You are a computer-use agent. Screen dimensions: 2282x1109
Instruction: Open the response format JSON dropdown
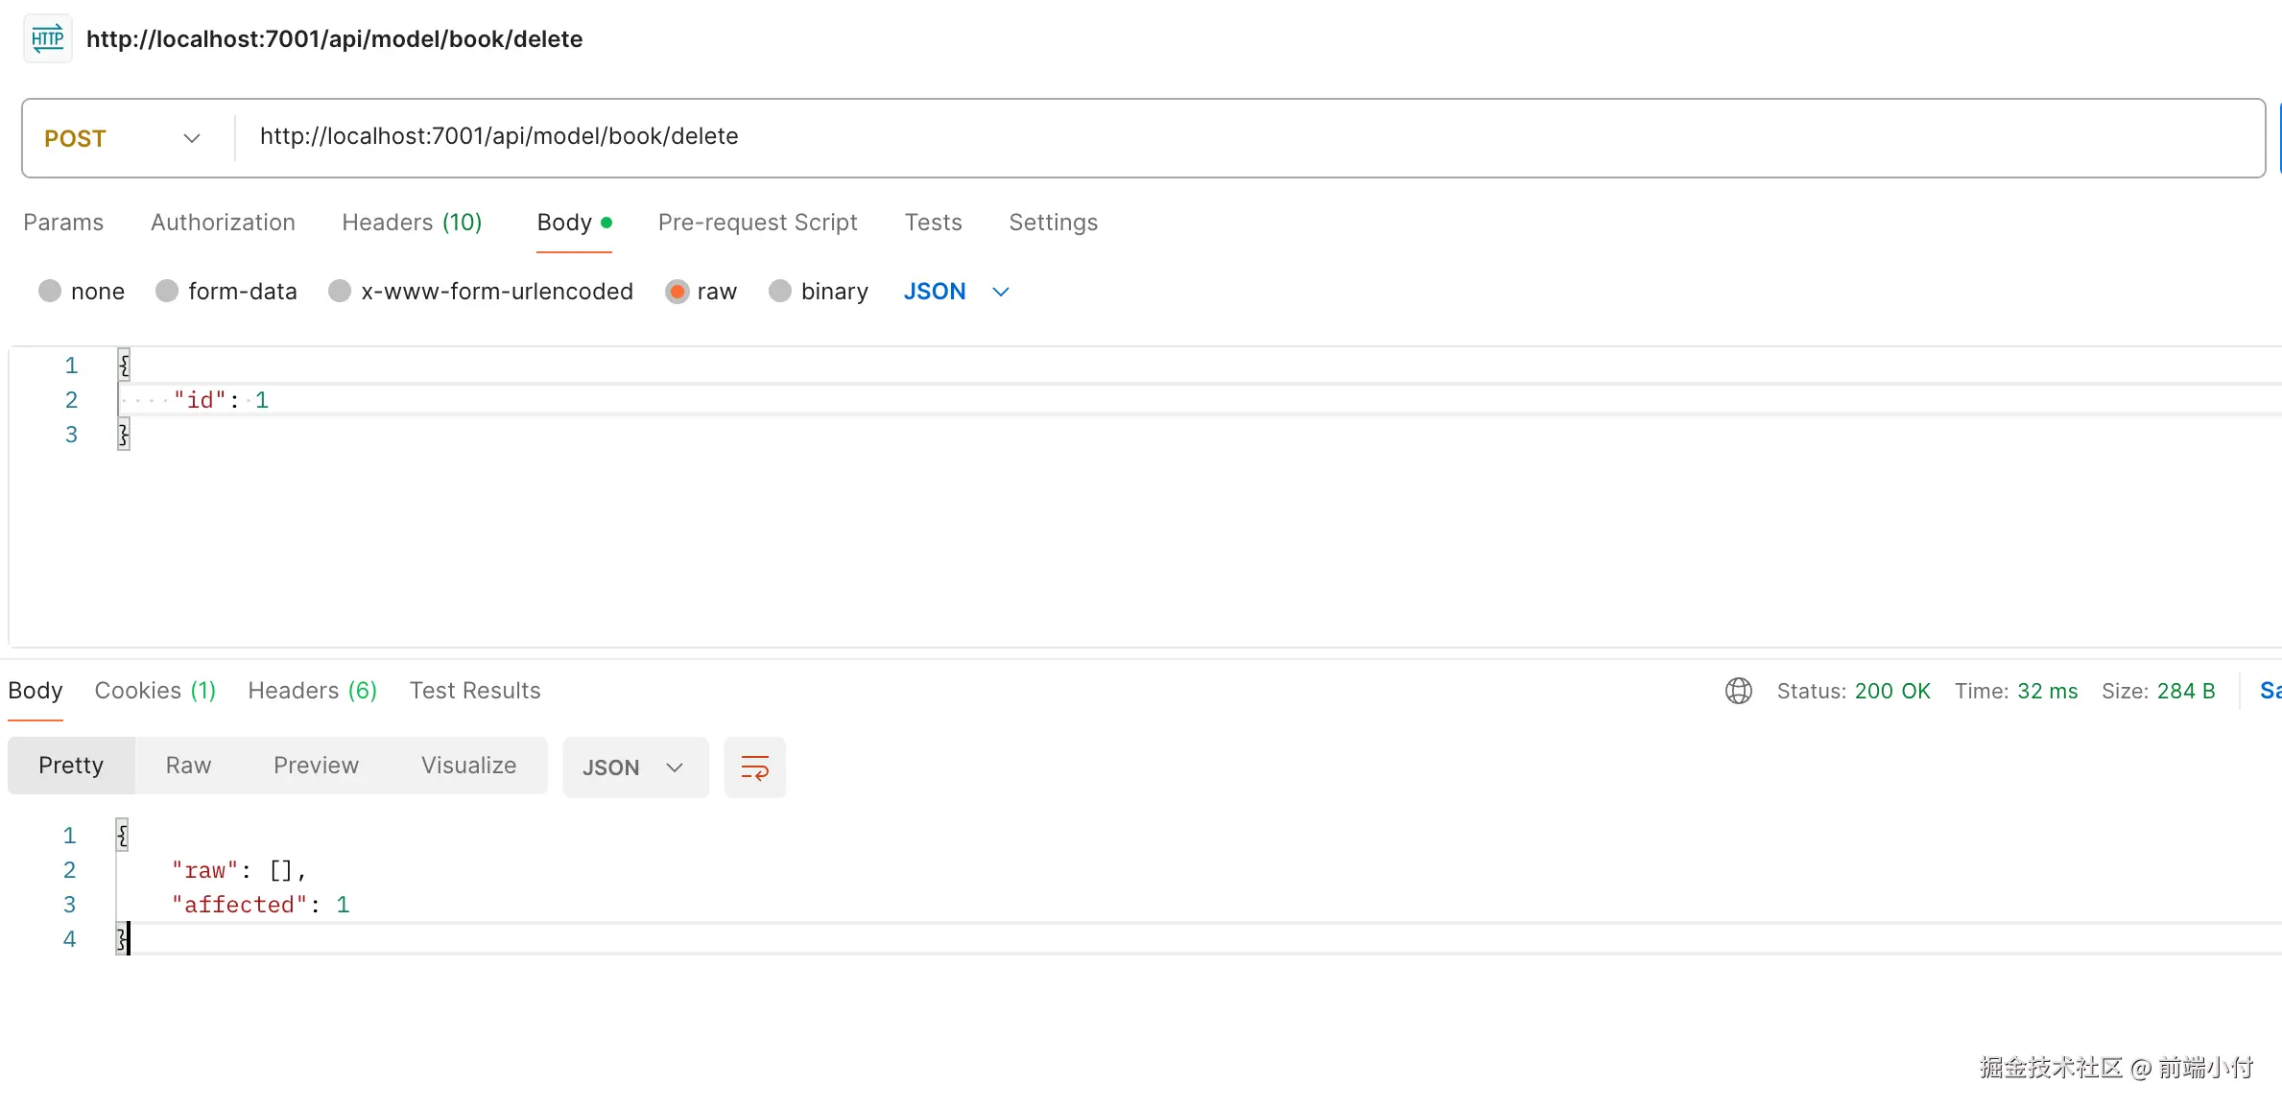coord(634,767)
